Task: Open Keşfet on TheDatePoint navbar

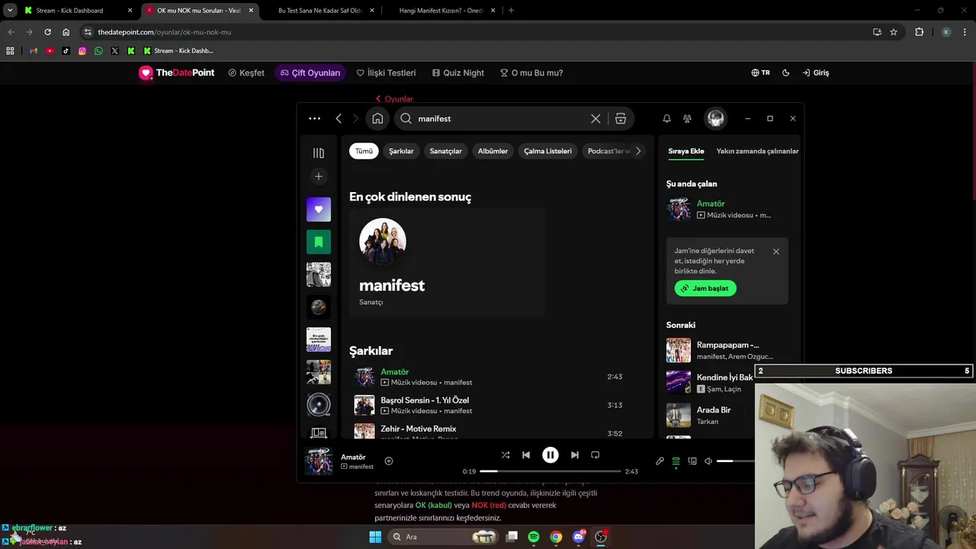Action: tap(246, 73)
